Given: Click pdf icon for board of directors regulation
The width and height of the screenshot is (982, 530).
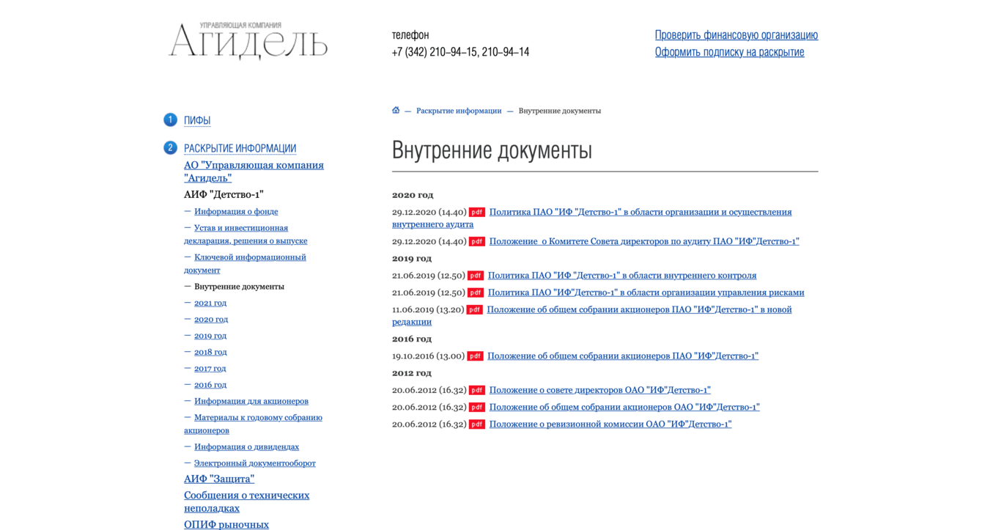Looking at the screenshot, I should pyautogui.click(x=477, y=391).
